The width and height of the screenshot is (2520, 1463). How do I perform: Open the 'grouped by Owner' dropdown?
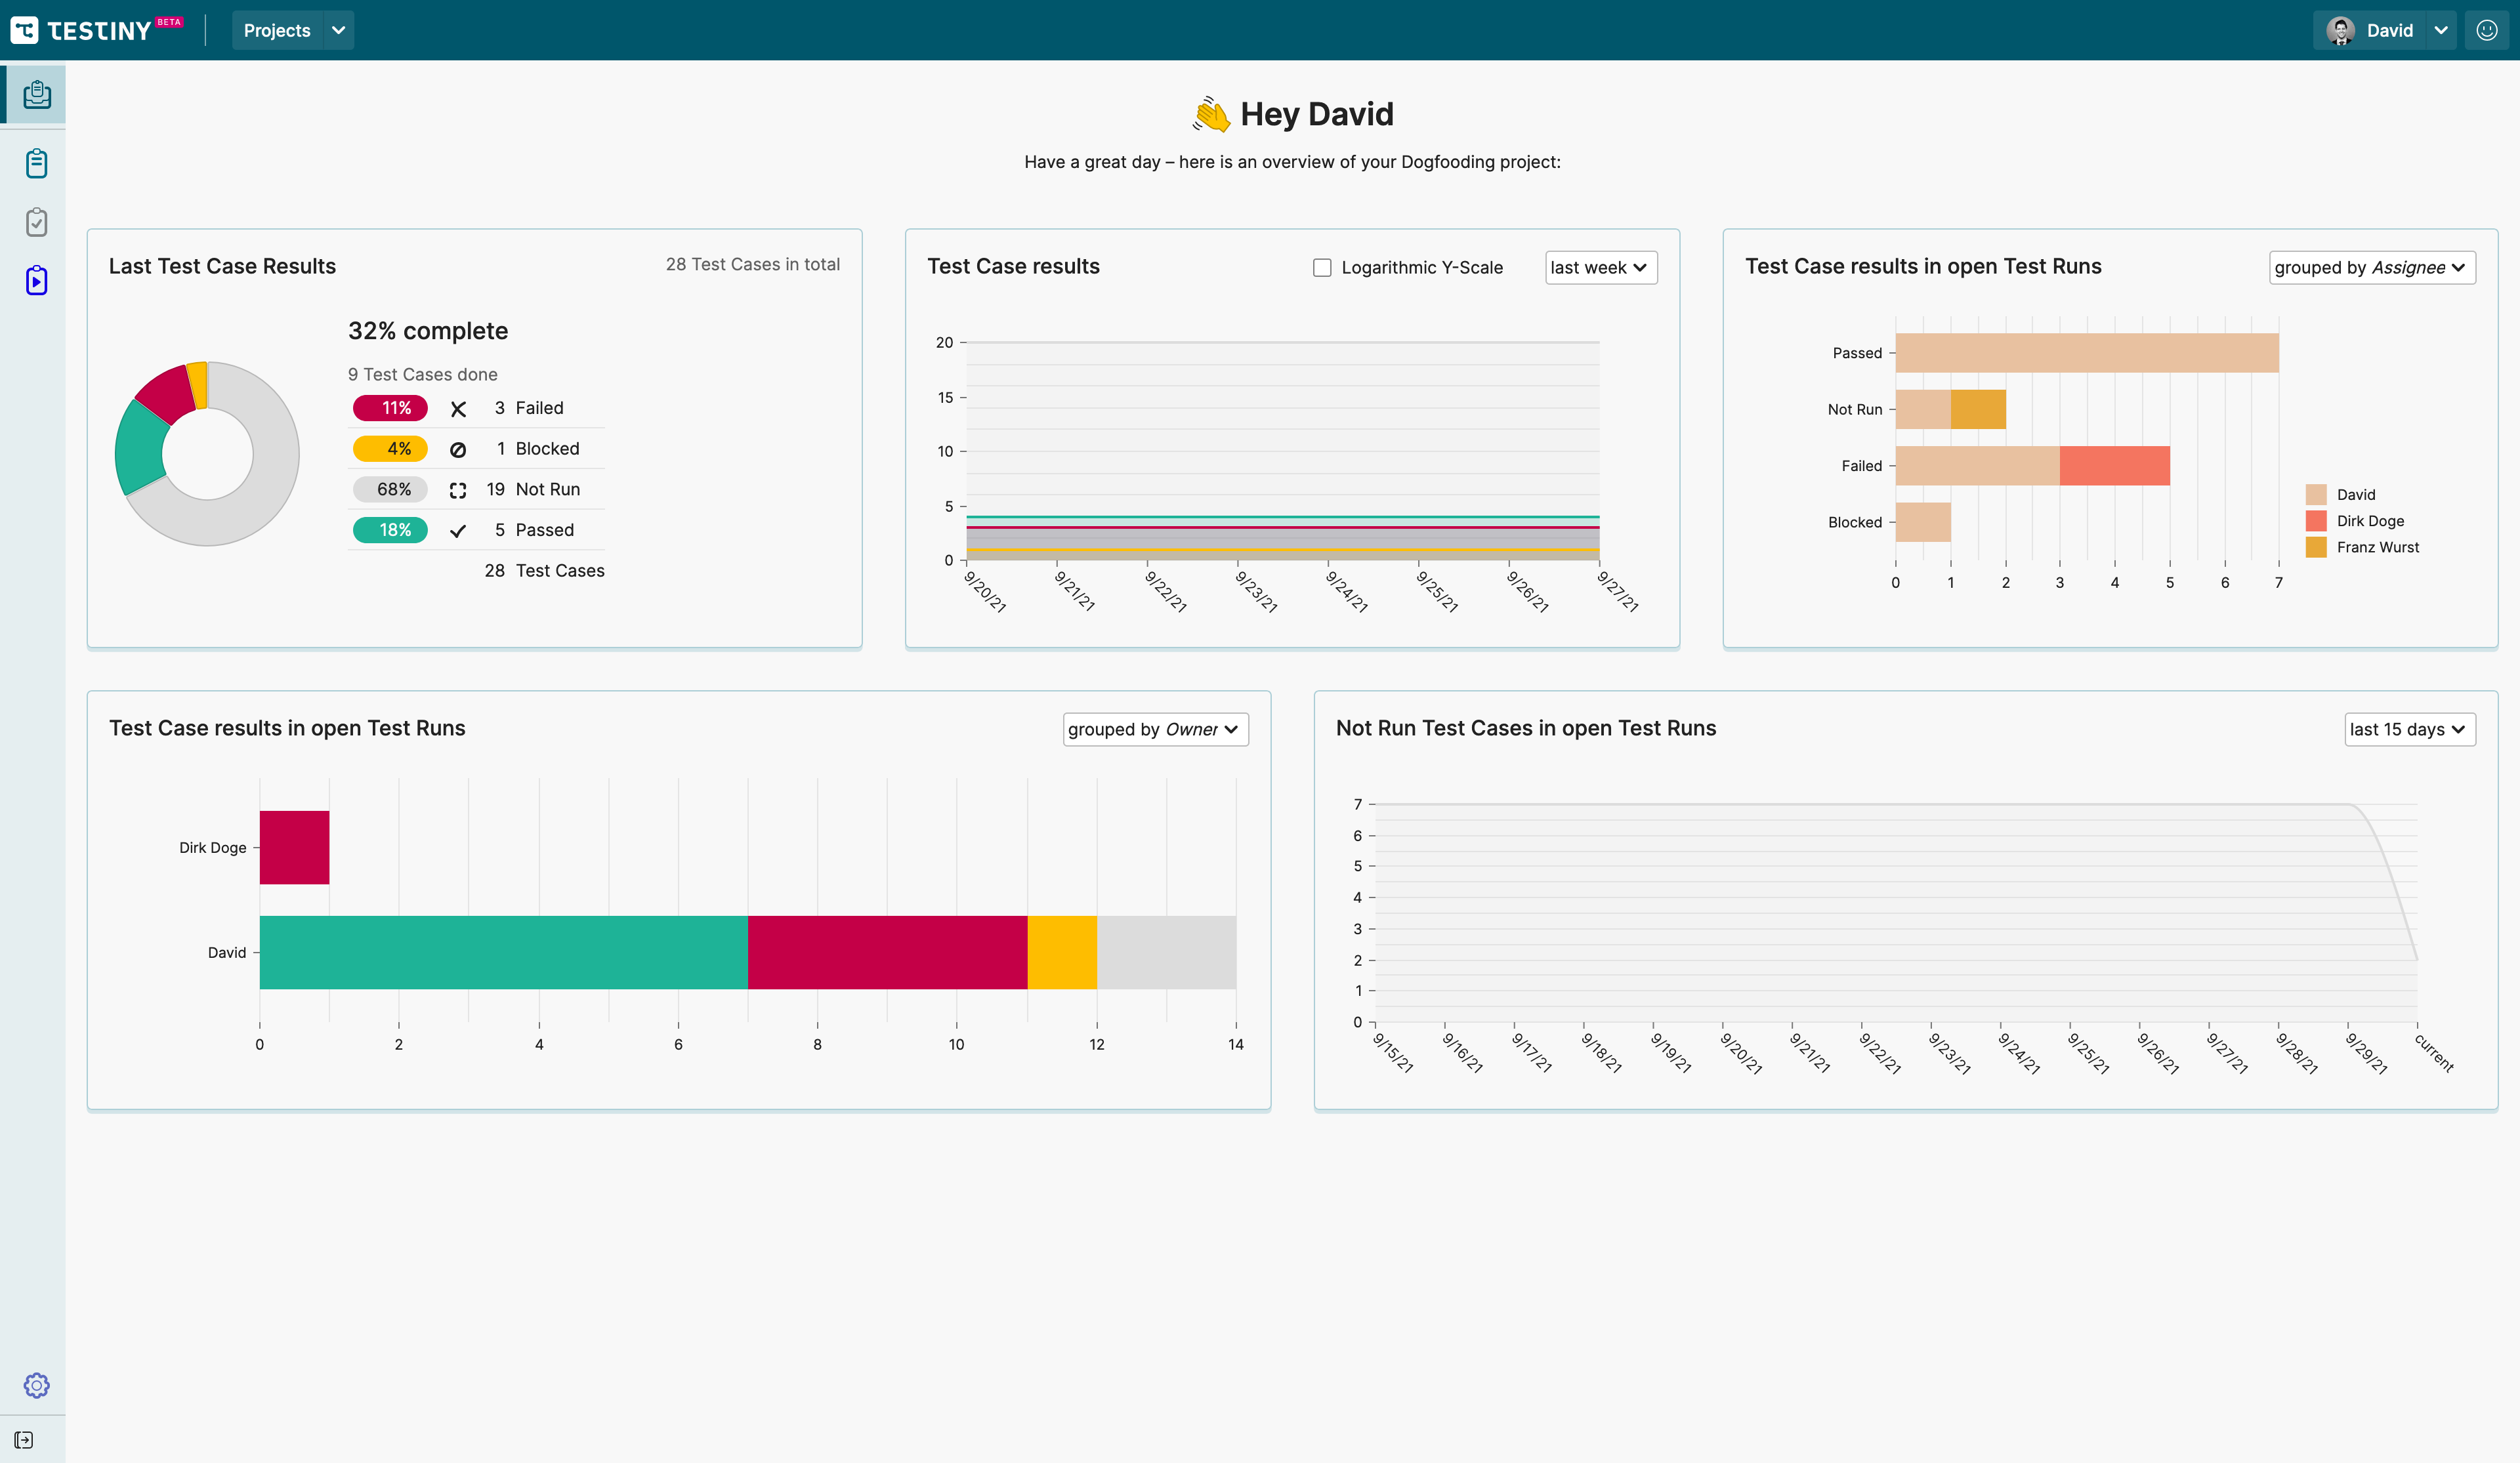(1154, 730)
